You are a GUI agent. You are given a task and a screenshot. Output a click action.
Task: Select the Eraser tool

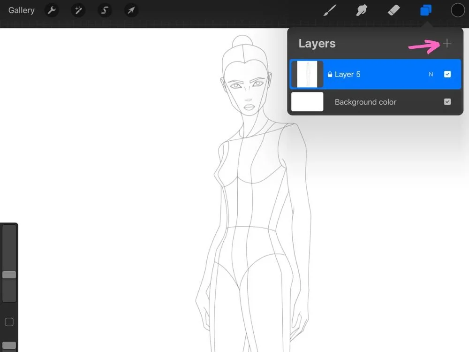pos(393,10)
